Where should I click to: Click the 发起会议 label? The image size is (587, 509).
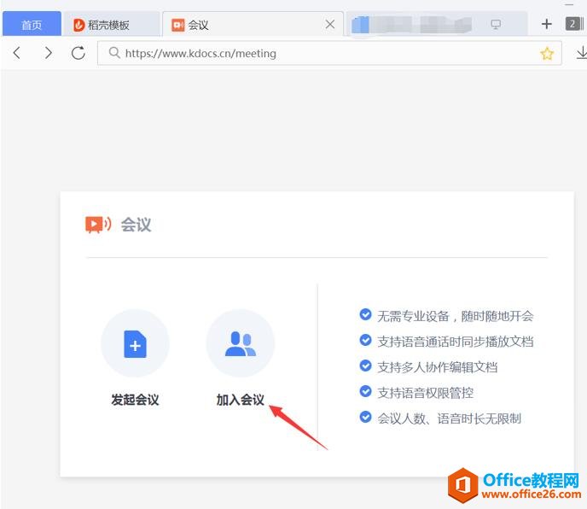click(x=135, y=400)
